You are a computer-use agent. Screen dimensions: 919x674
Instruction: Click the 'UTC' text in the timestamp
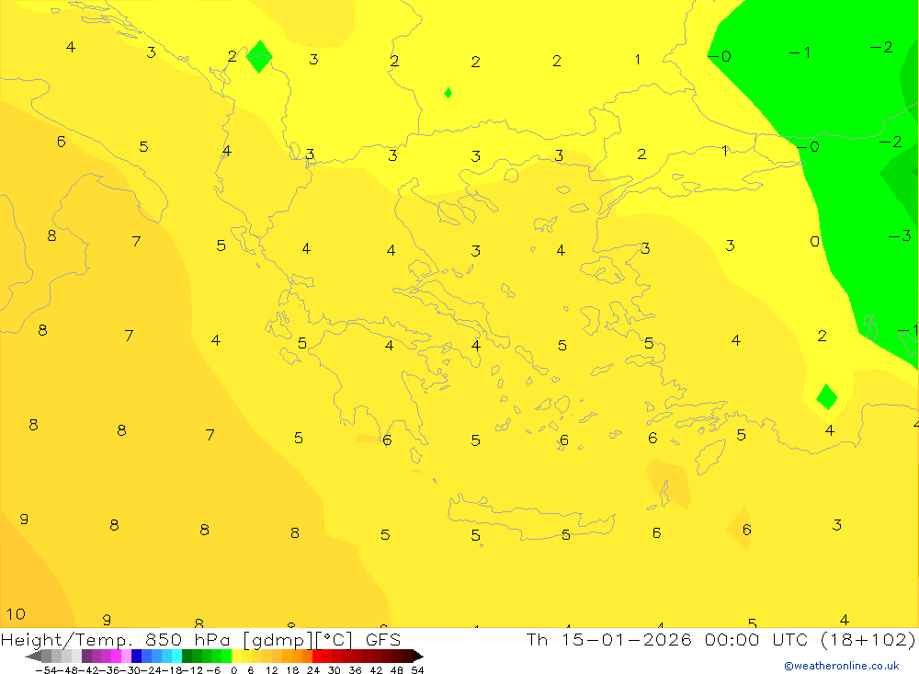tap(790, 640)
